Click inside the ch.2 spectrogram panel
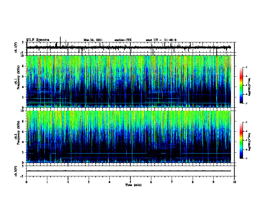The image size is (264, 204). tap(129, 137)
